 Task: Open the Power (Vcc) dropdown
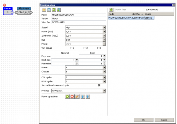(104, 32)
